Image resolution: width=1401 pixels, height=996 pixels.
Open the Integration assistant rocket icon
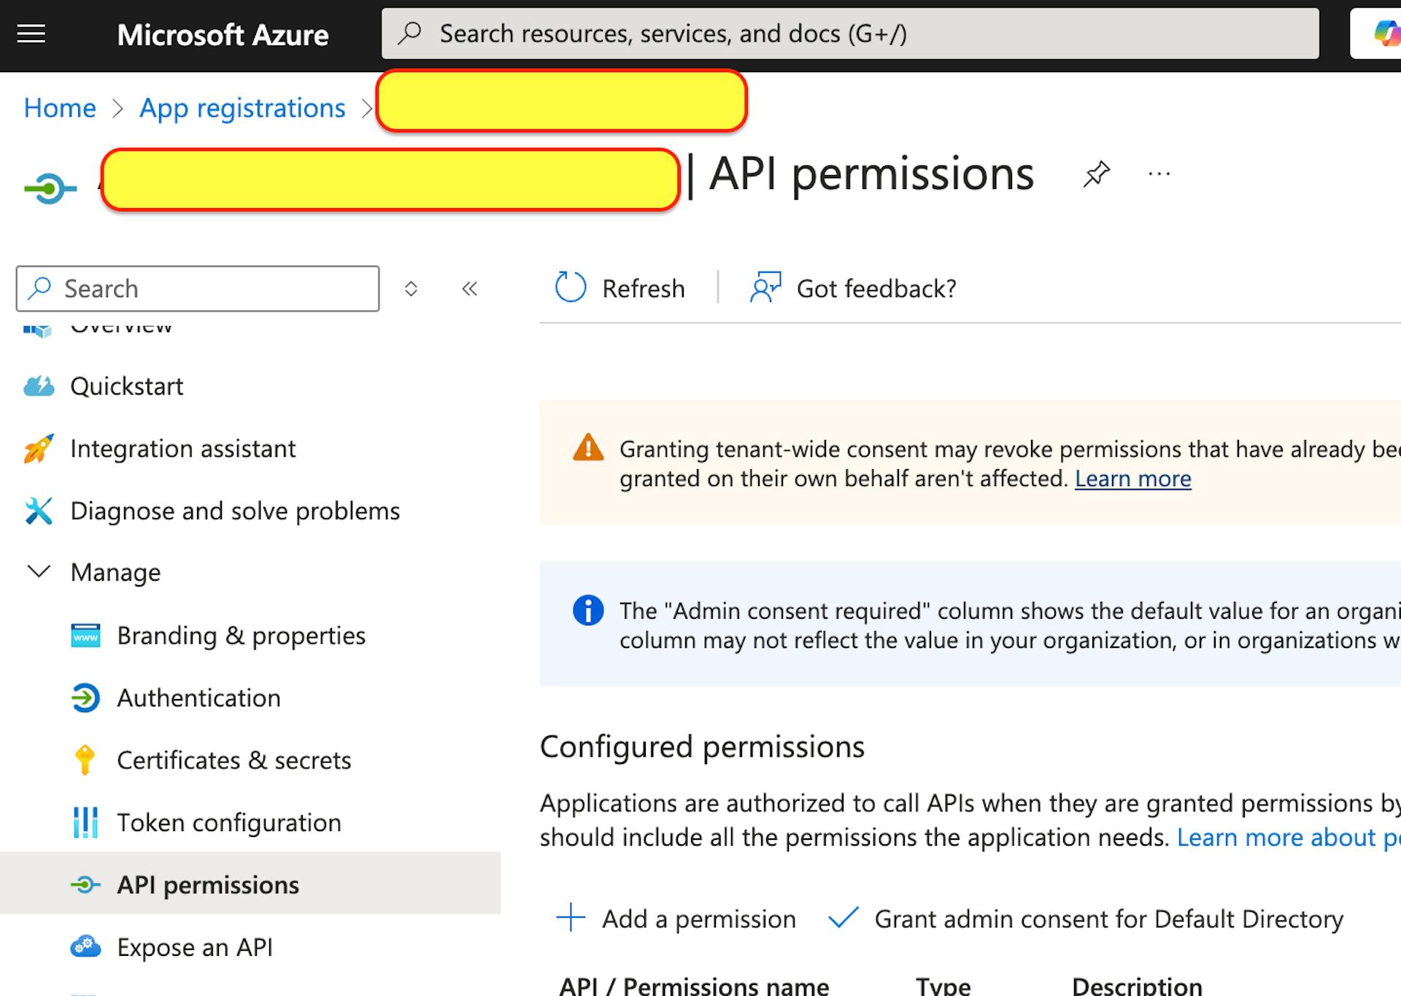(39, 448)
